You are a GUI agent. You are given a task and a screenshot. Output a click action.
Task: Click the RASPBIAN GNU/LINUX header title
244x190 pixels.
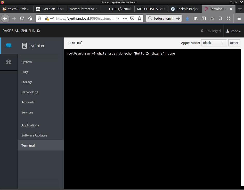click(x=21, y=31)
